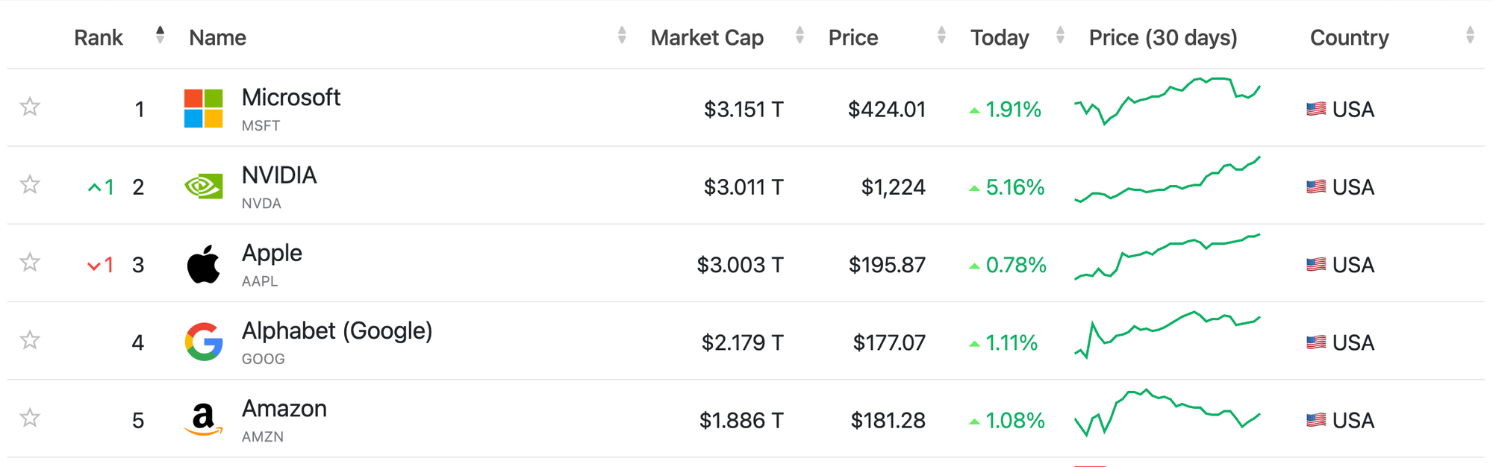1493x467 pixels.
Task: Click the USA flag in Amazon row
Action: 1316,420
